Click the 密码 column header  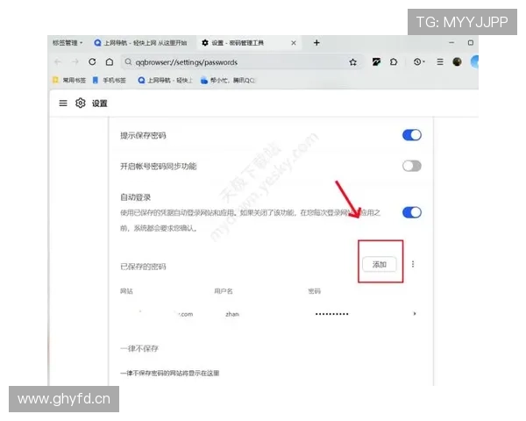pos(315,291)
